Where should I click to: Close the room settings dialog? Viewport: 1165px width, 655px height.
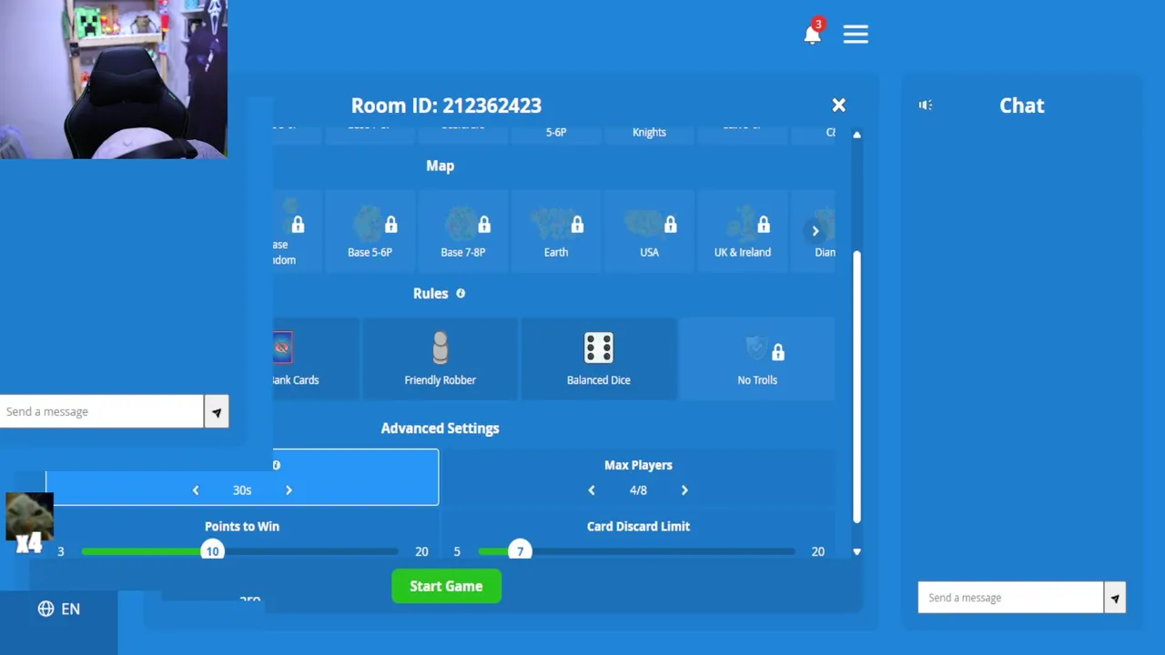tap(839, 106)
